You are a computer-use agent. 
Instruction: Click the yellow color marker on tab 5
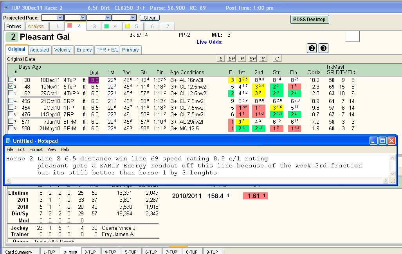(128, 26)
